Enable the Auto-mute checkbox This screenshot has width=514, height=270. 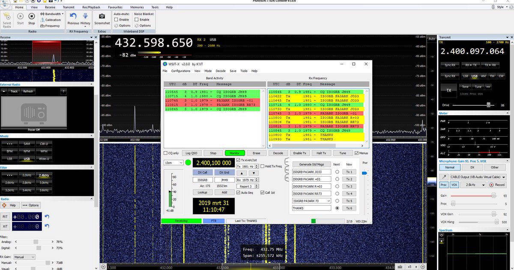116,20
